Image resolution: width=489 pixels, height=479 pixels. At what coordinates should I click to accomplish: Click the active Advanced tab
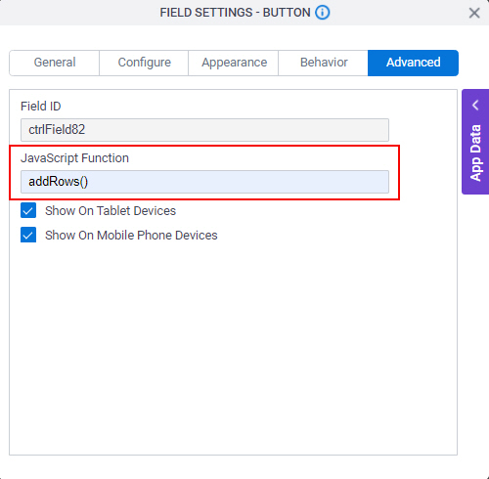coord(413,63)
